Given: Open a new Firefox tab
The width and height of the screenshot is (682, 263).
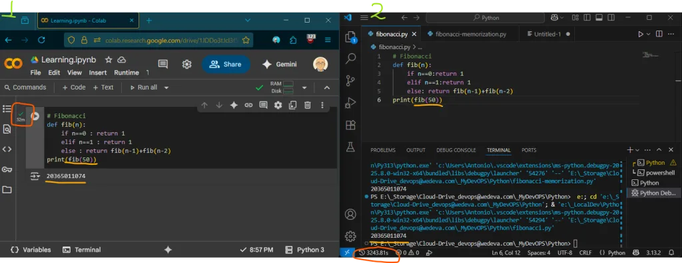Looking at the screenshot, I should pyautogui.click(x=149, y=21).
